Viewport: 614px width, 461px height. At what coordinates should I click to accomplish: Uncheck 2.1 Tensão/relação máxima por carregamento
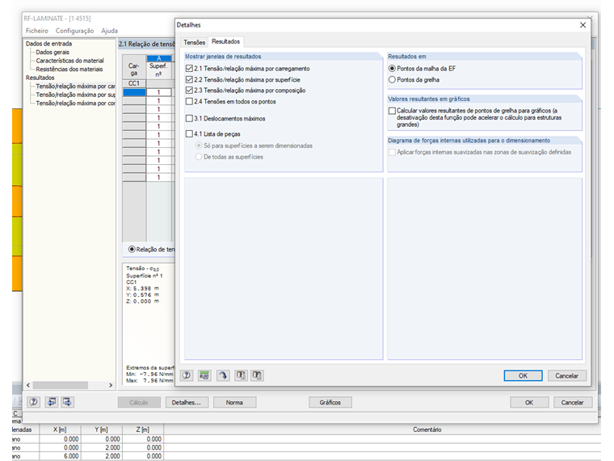189,69
